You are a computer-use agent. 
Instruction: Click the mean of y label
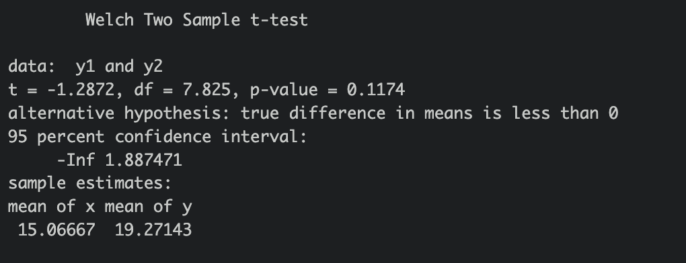click(x=149, y=206)
